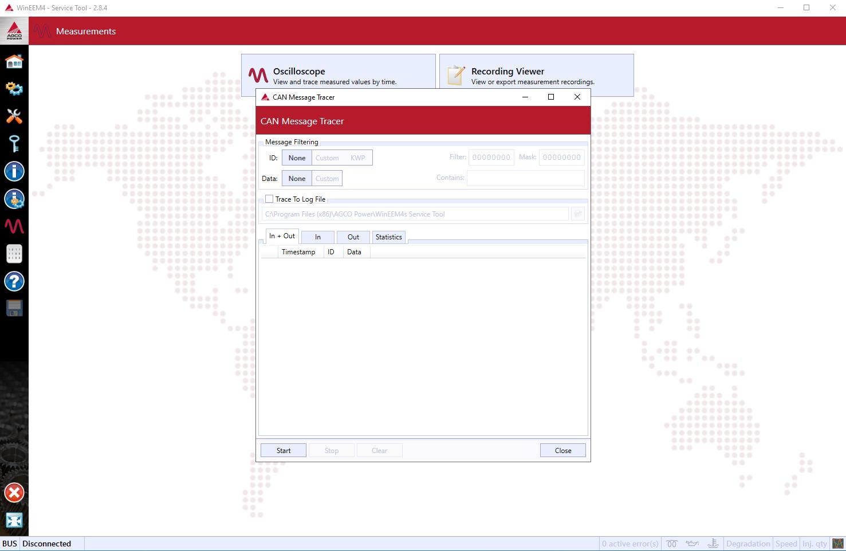846x551 pixels.
Task: Switch to the In tab
Action: click(317, 237)
